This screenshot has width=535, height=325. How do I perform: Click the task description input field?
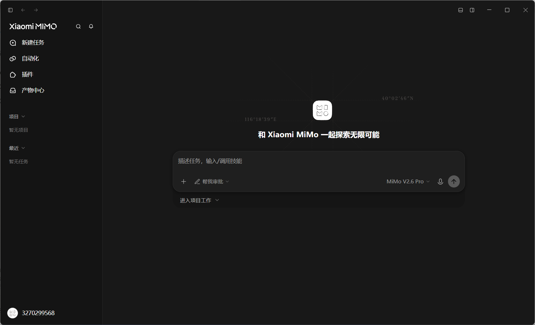319,161
